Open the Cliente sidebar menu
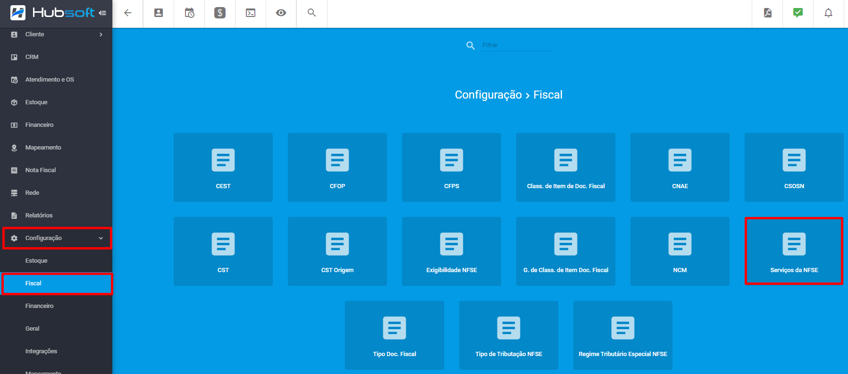 (56, 34)
